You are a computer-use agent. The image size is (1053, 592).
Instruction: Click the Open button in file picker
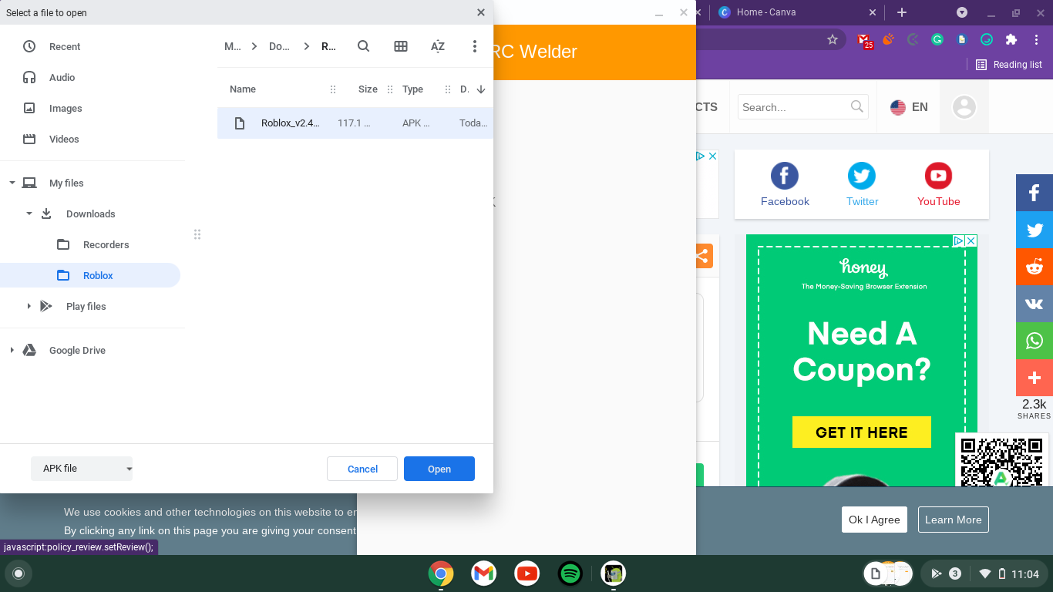tap(439, 469)
